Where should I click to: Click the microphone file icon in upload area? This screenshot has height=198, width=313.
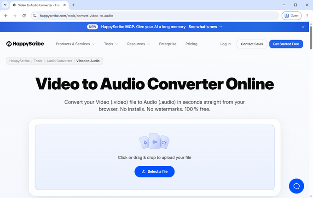145,142
